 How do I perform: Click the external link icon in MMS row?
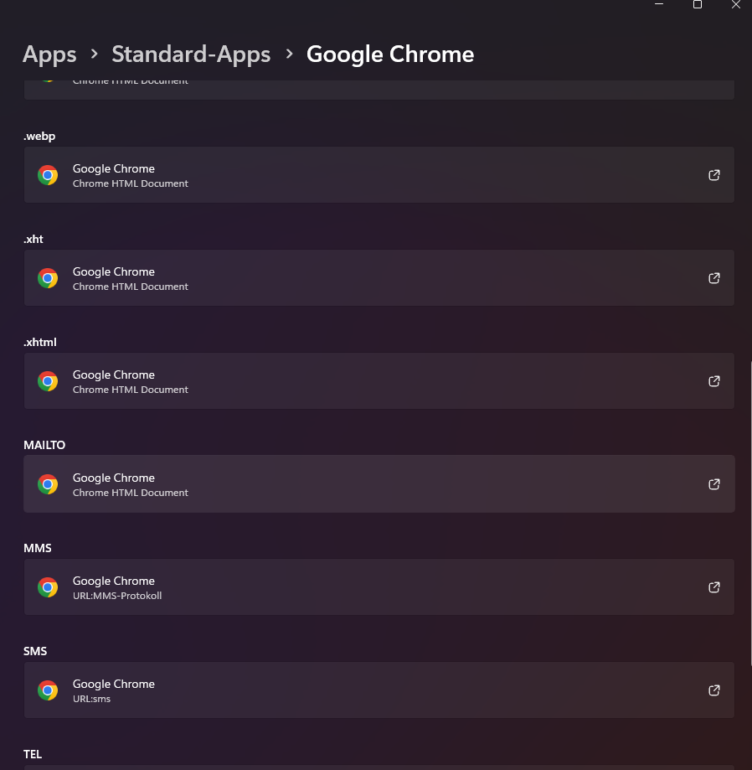tap(714, 587)
